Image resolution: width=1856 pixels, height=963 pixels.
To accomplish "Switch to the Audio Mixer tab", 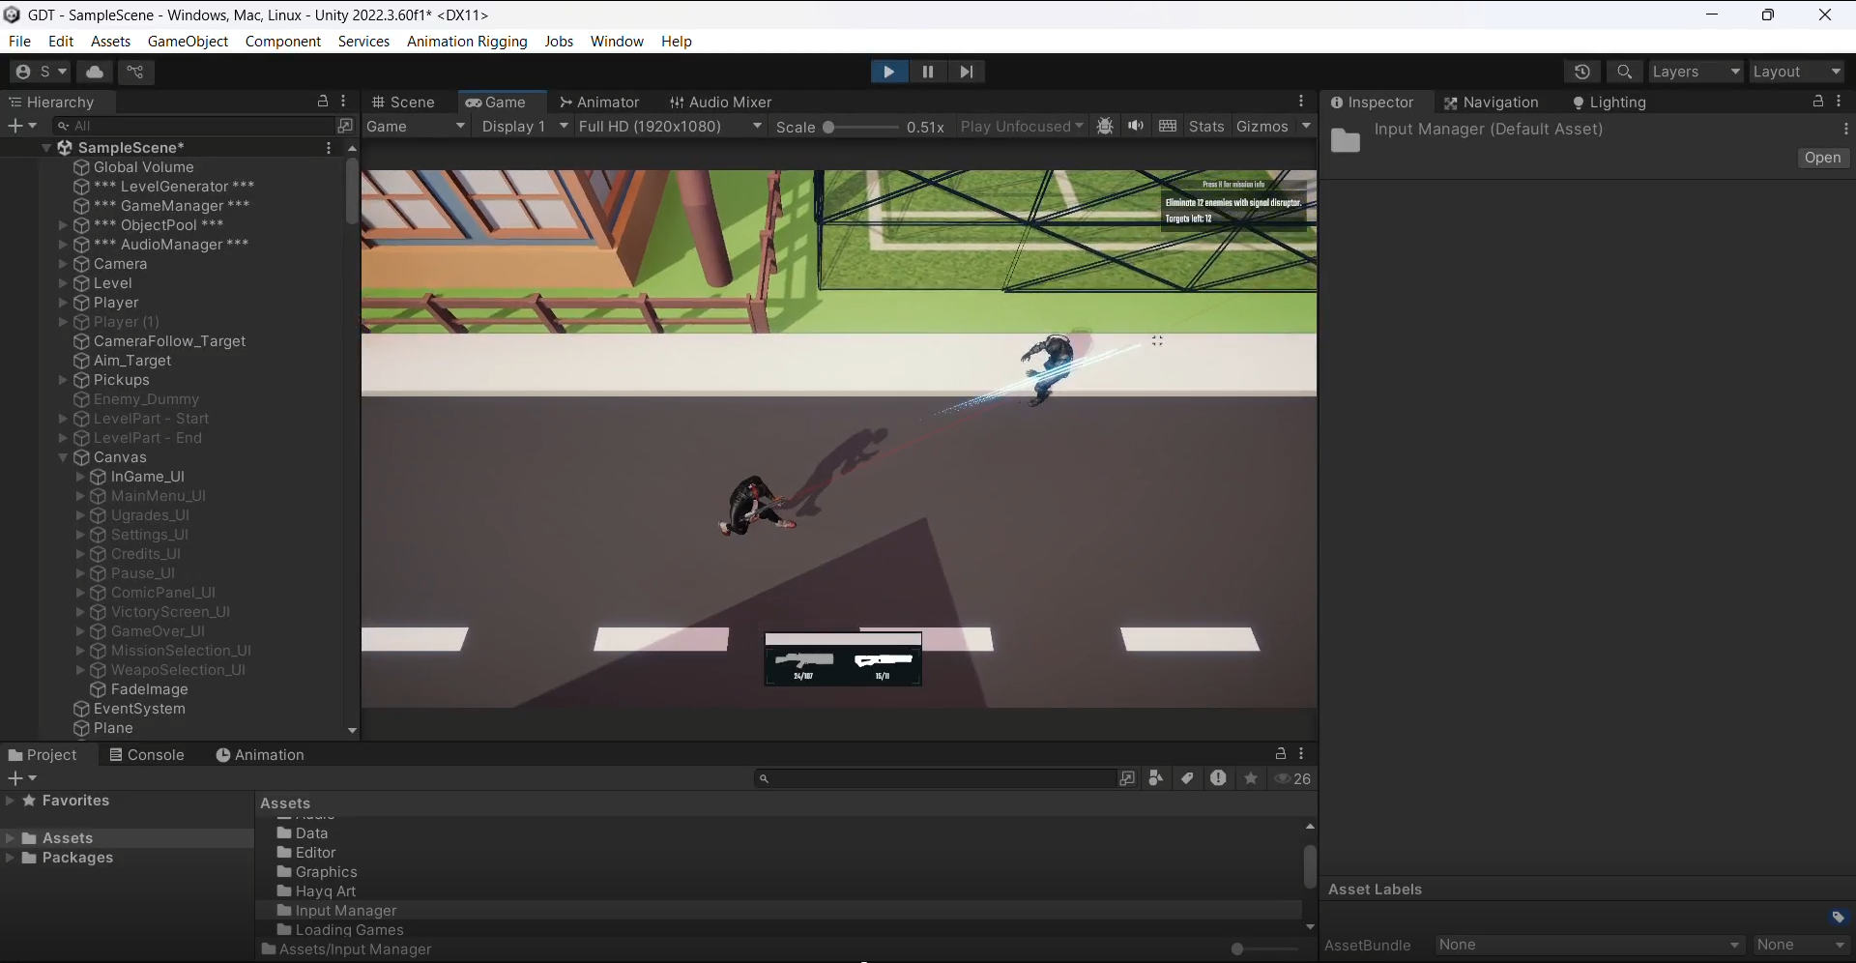I will pyautogui.click(x=721, y=102).
